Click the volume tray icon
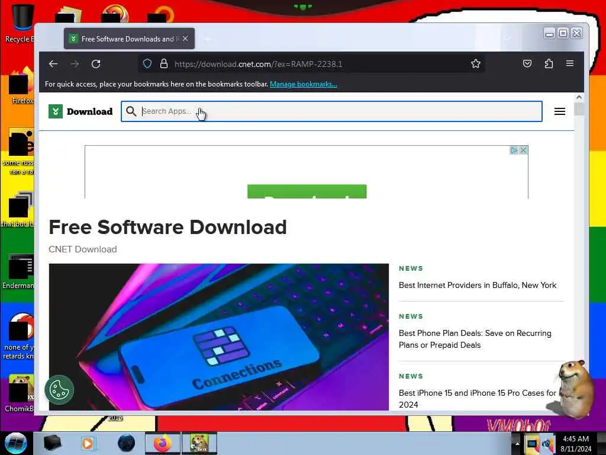606x455 pixels. [547, 444]
